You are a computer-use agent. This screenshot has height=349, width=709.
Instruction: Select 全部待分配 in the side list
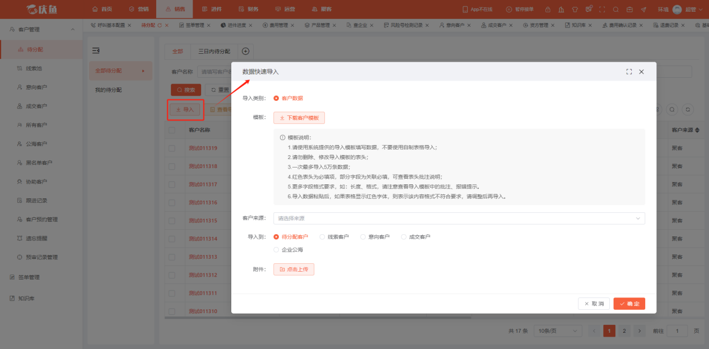click(x=120, y=71)
